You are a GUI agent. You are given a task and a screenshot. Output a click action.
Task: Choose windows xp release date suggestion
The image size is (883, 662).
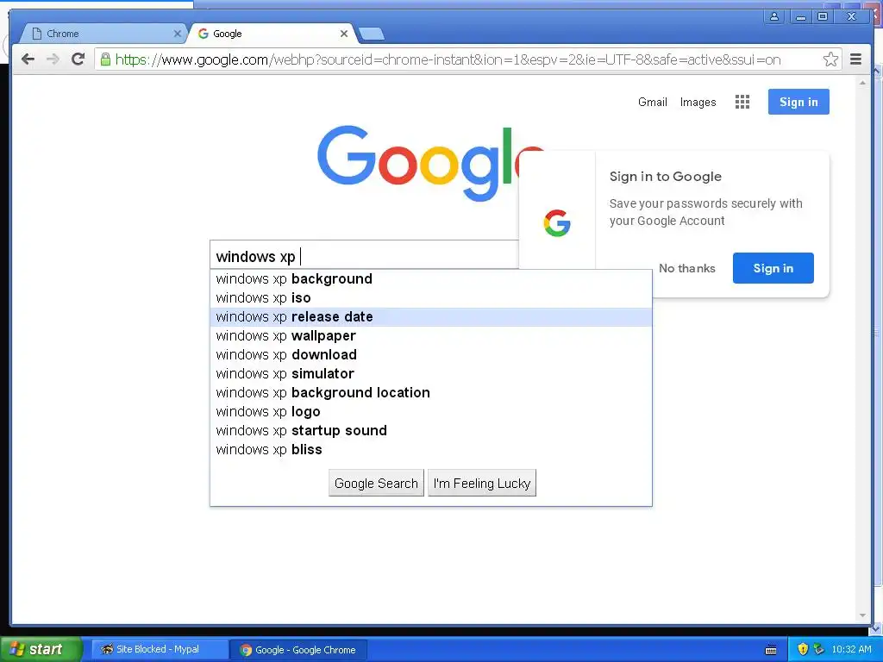(x=431, y=317)
